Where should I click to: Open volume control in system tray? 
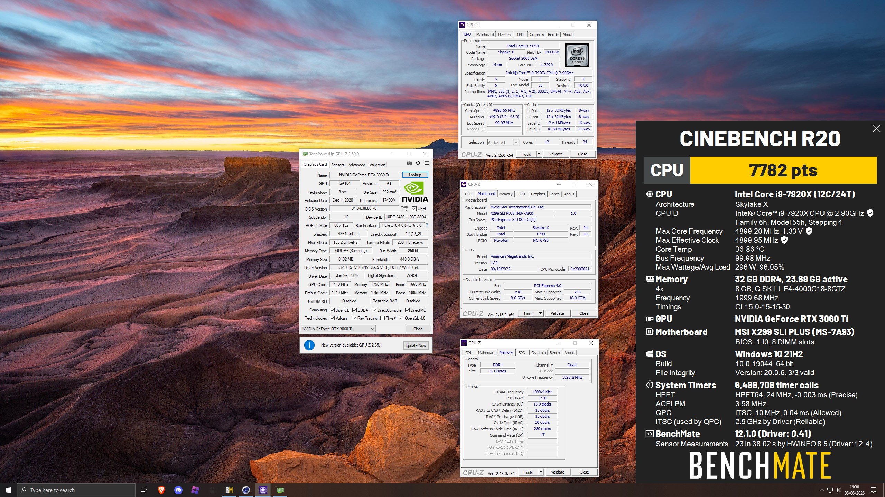(x=838, y=490)
